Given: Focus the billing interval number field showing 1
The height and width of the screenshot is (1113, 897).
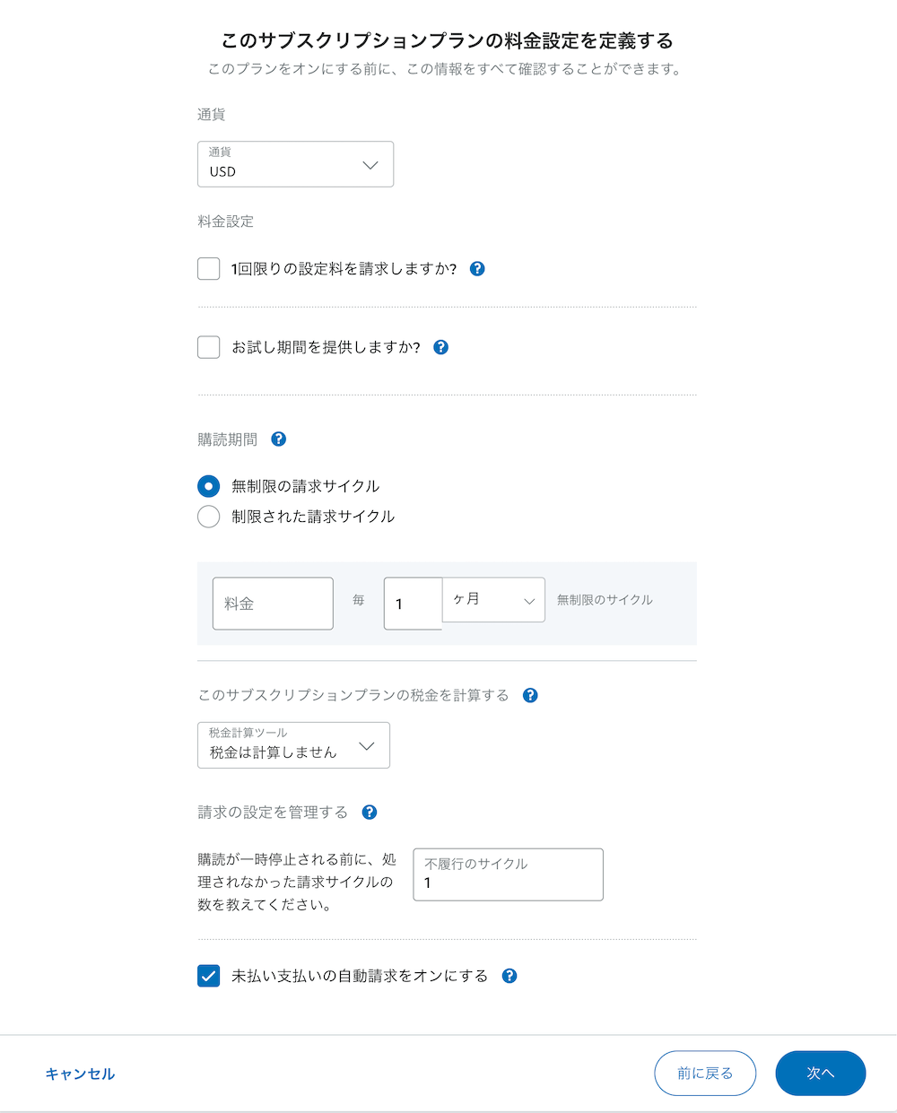Looking at the screenshot, I should (x=413, y=604).
